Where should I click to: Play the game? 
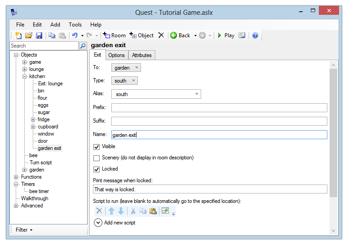click(x=226, y=35)
